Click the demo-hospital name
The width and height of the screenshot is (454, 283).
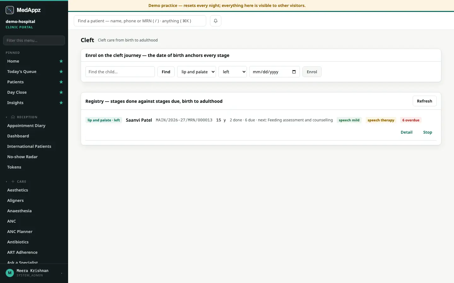[20, 21]
